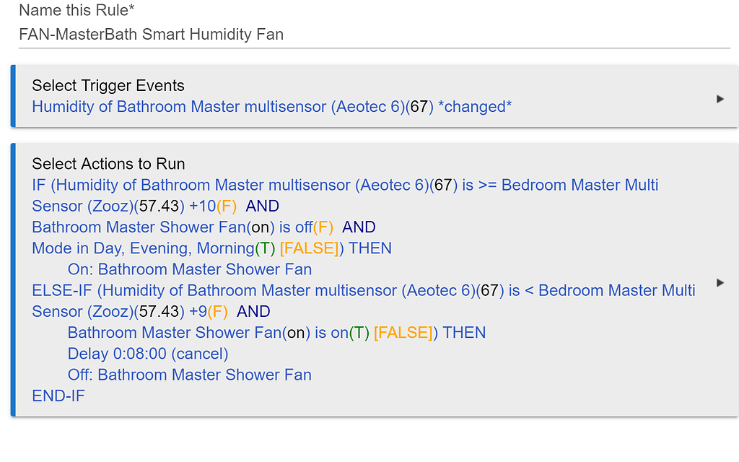Screen dimensions: 739x462
Task: Click the blue left edge of actions panel
Action: click(13, 279)
